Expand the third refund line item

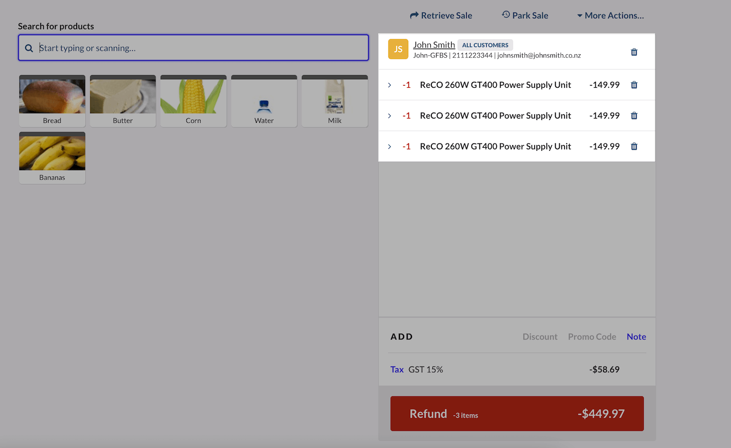pos(389,146)
